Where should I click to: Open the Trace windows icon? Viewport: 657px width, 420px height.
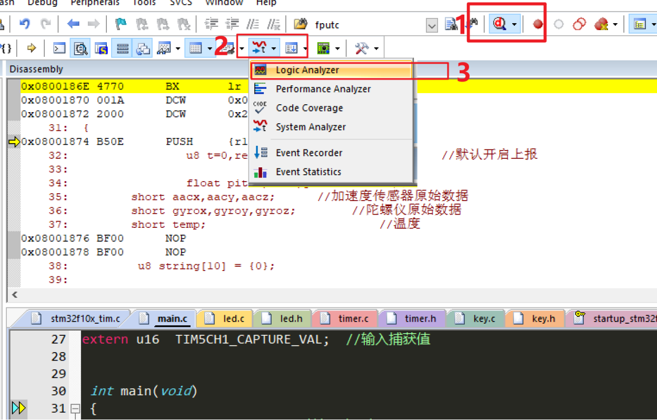(291, 48)
